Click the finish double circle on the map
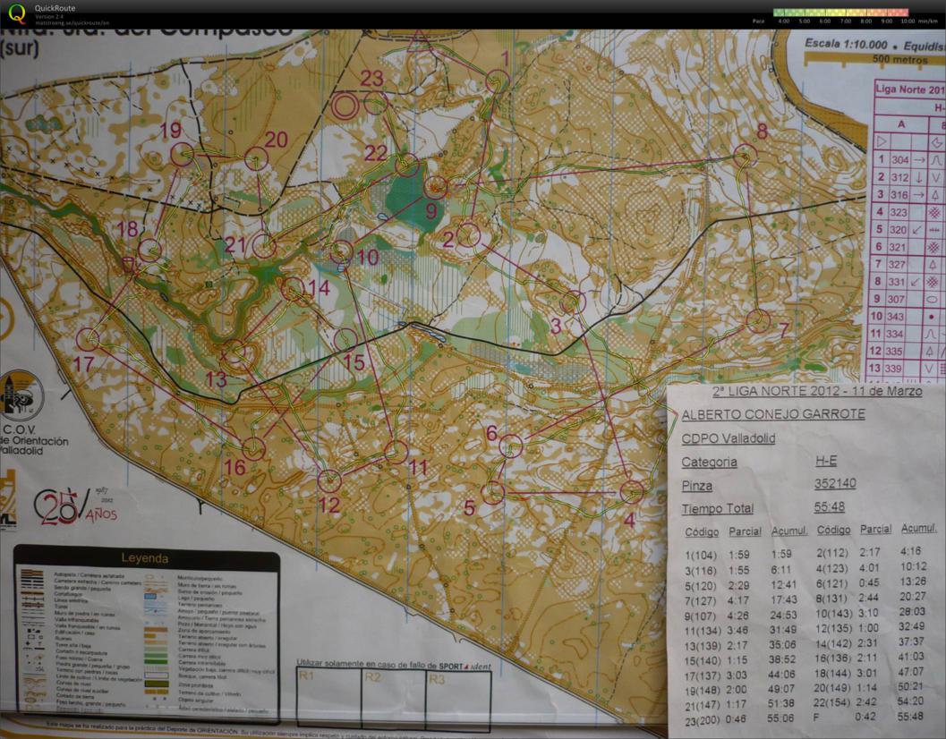This screenshot has width=946, height=739. tap(345, 106)
